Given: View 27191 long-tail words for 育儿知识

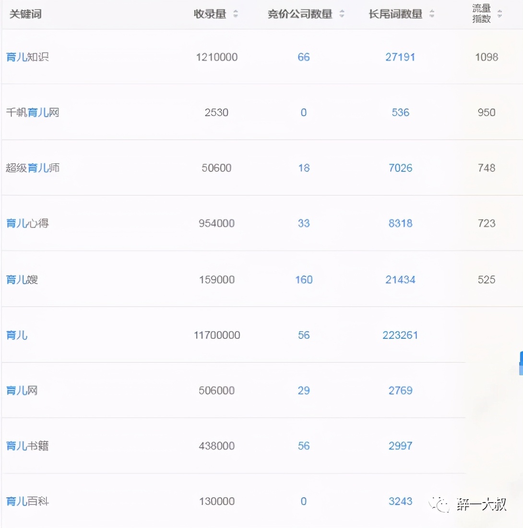Looking at the screenshot, I should click(400, 57).
